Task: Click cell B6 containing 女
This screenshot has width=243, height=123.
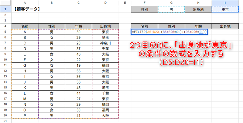Action: click(x=52, y=37)
